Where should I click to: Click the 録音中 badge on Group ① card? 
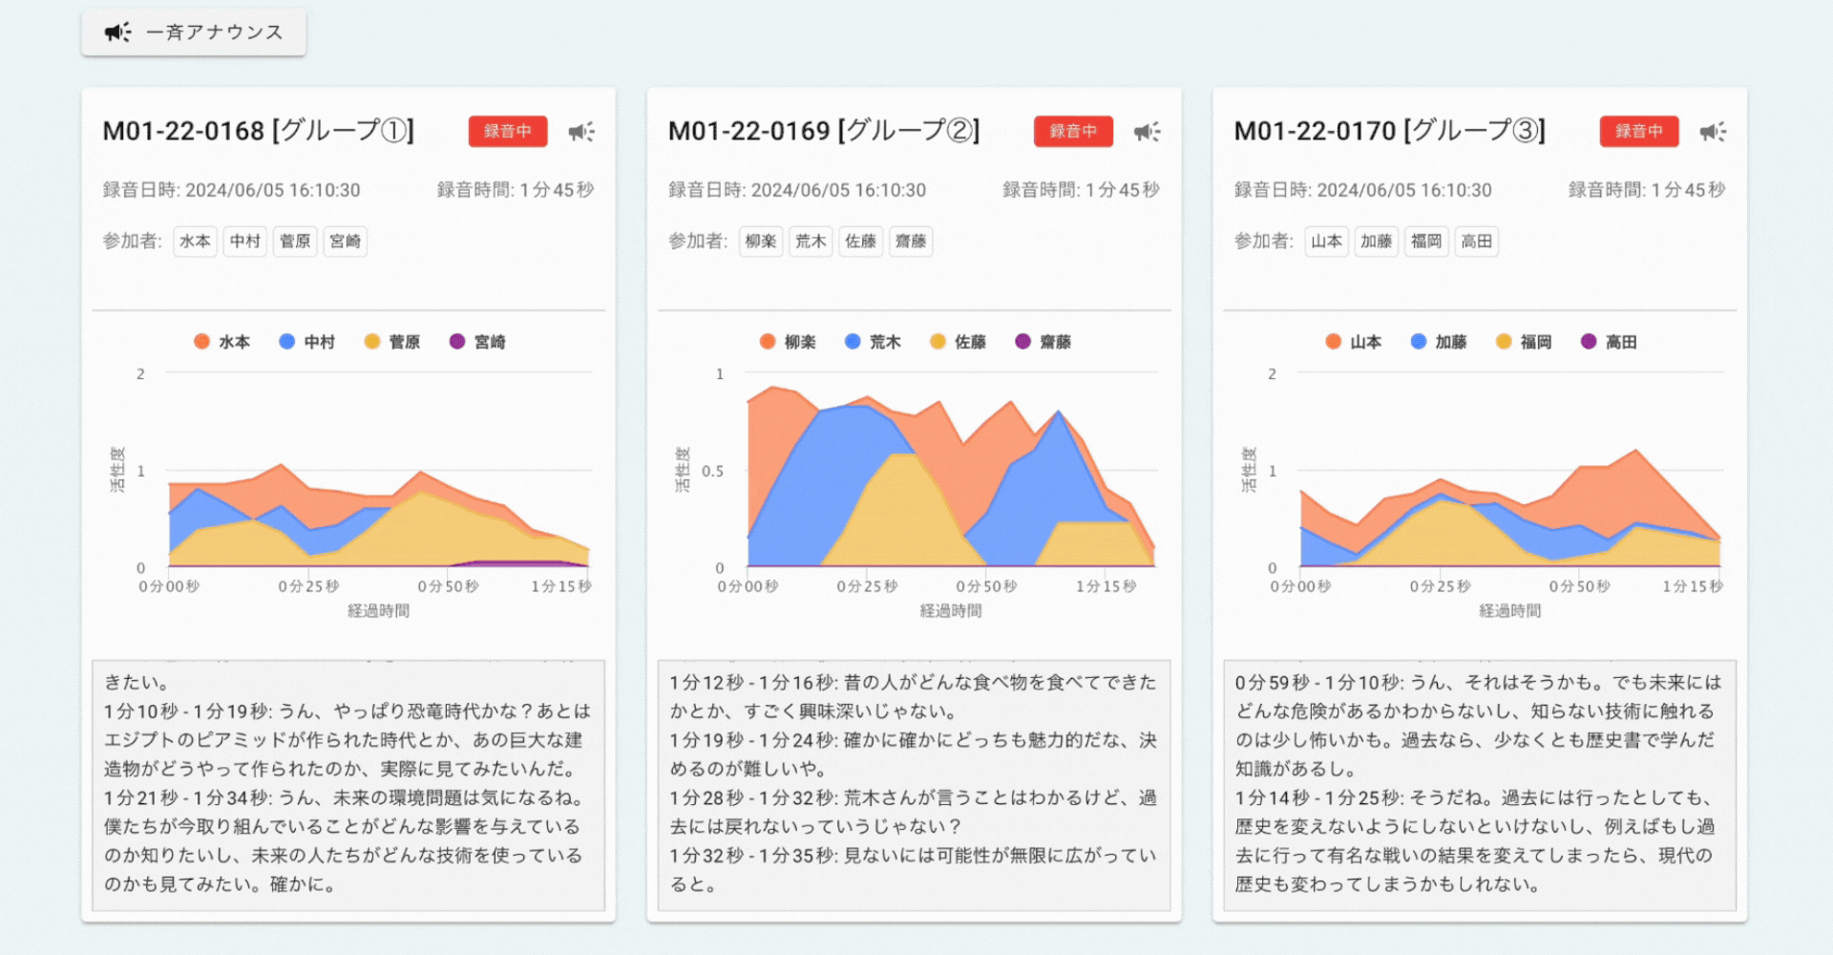pyautogui.click(x=507, y=132)
